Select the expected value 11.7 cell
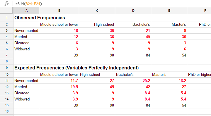 (59, 81)
